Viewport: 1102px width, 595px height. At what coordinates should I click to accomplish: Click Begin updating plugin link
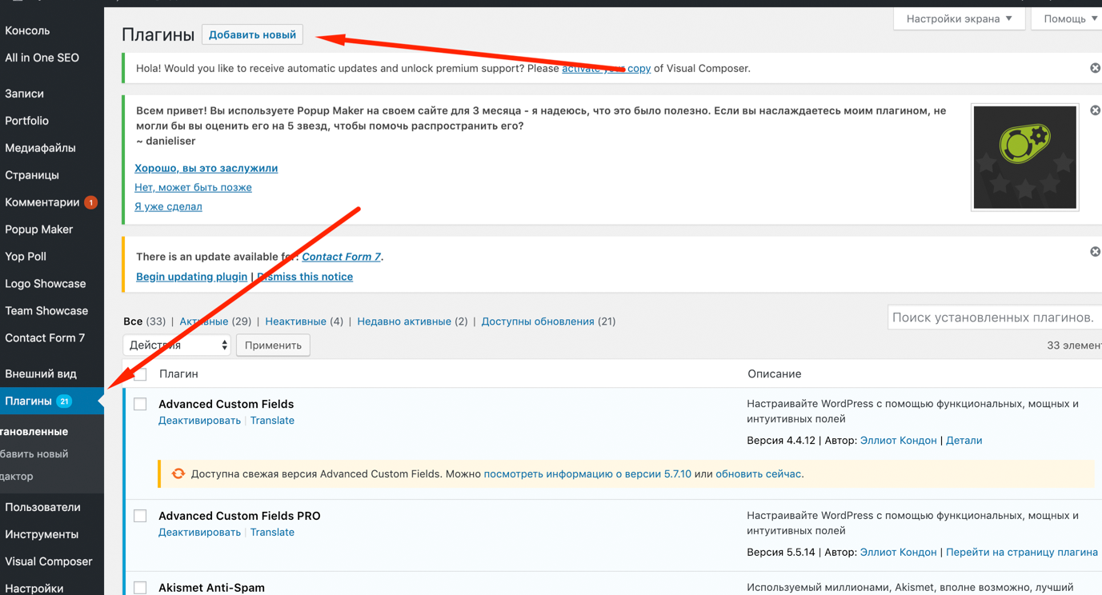click(191, 277)
